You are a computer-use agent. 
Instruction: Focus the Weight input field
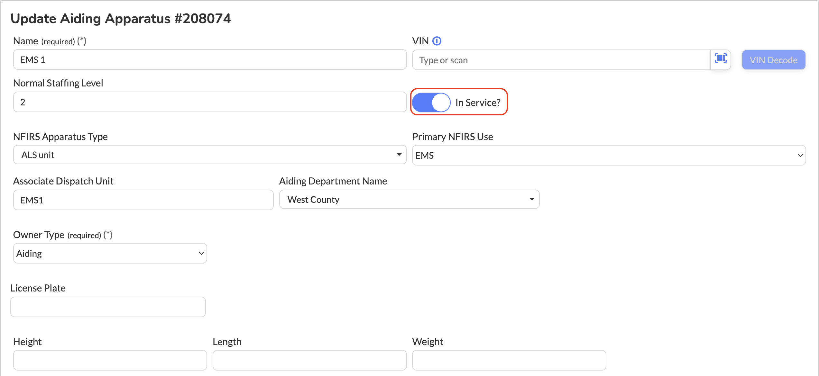click(x=509, y=360)
